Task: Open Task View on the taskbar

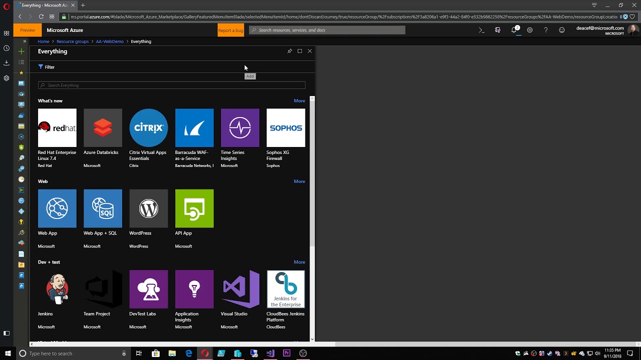Action: click(139, 353)
